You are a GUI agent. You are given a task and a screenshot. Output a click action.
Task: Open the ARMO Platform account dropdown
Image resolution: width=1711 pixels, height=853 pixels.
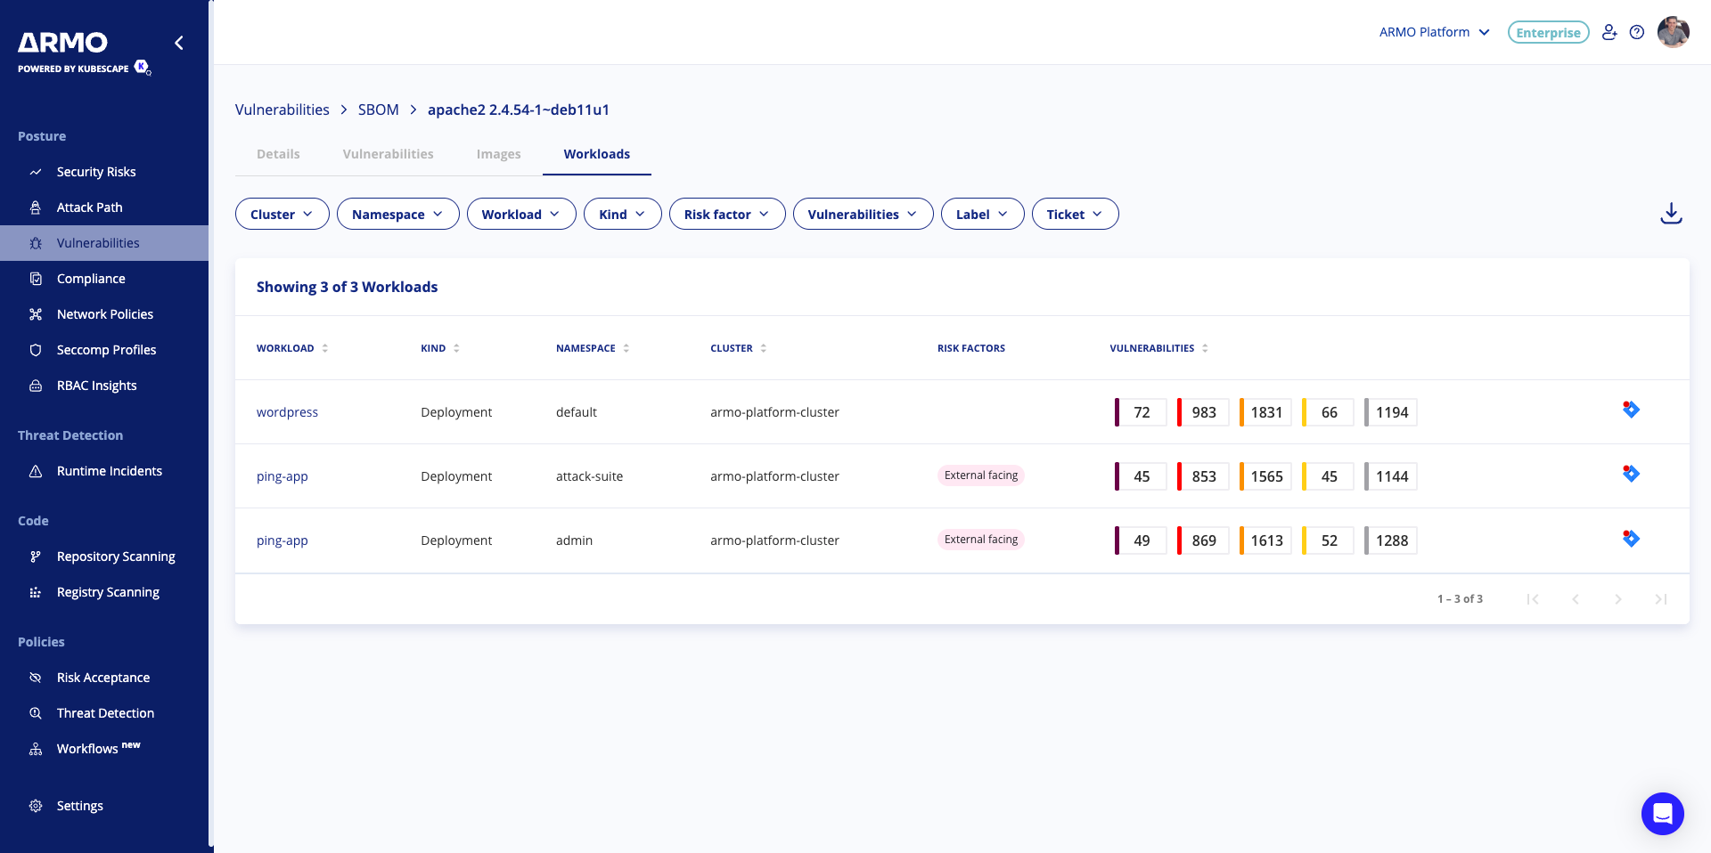1435,32
